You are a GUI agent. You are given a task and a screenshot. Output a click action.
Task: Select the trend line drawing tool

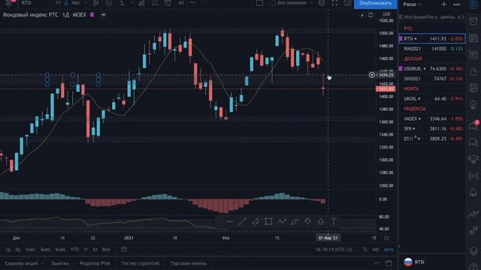[x=242, y=222]
